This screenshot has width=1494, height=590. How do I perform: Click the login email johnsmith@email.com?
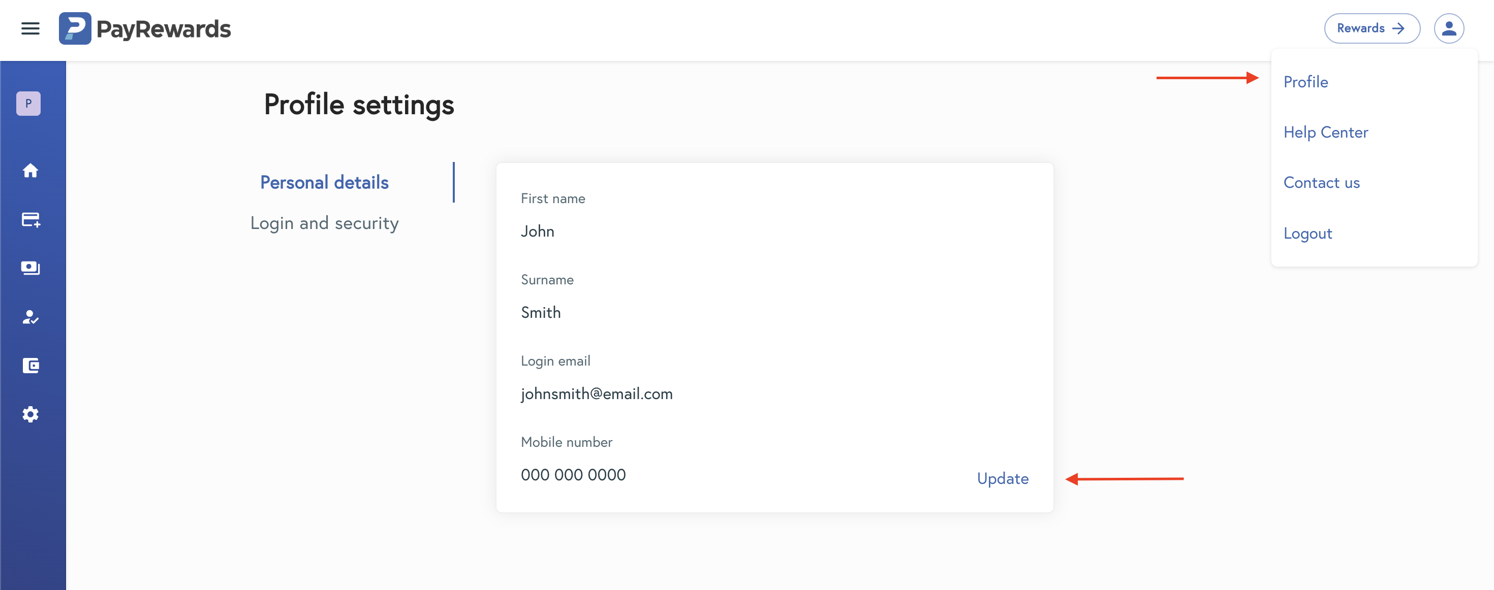pyautogui.click(x=596, y=394)
